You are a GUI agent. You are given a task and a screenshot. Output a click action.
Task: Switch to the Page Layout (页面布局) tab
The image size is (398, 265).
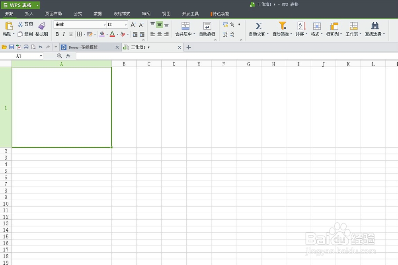click(54, 14)
